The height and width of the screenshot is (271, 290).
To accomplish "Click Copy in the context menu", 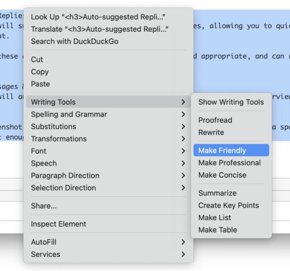I will 40,72.
